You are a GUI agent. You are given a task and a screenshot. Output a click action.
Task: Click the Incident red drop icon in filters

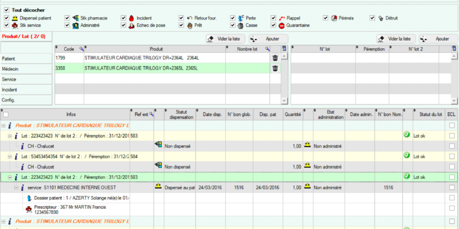pyautogui.click(x=131, y=18)
